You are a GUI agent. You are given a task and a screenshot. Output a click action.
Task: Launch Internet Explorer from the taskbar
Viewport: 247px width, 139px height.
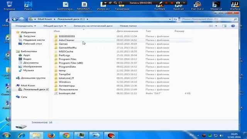pyautogui.click(x=22, y=136)
